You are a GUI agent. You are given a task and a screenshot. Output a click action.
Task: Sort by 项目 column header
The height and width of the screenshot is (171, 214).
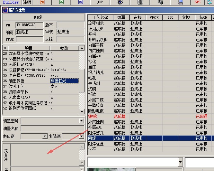29,48
